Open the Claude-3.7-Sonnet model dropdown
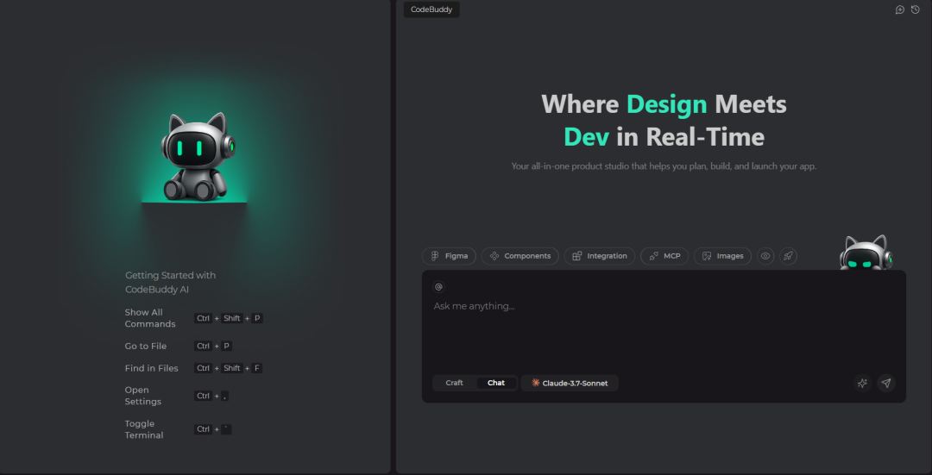 570,383
